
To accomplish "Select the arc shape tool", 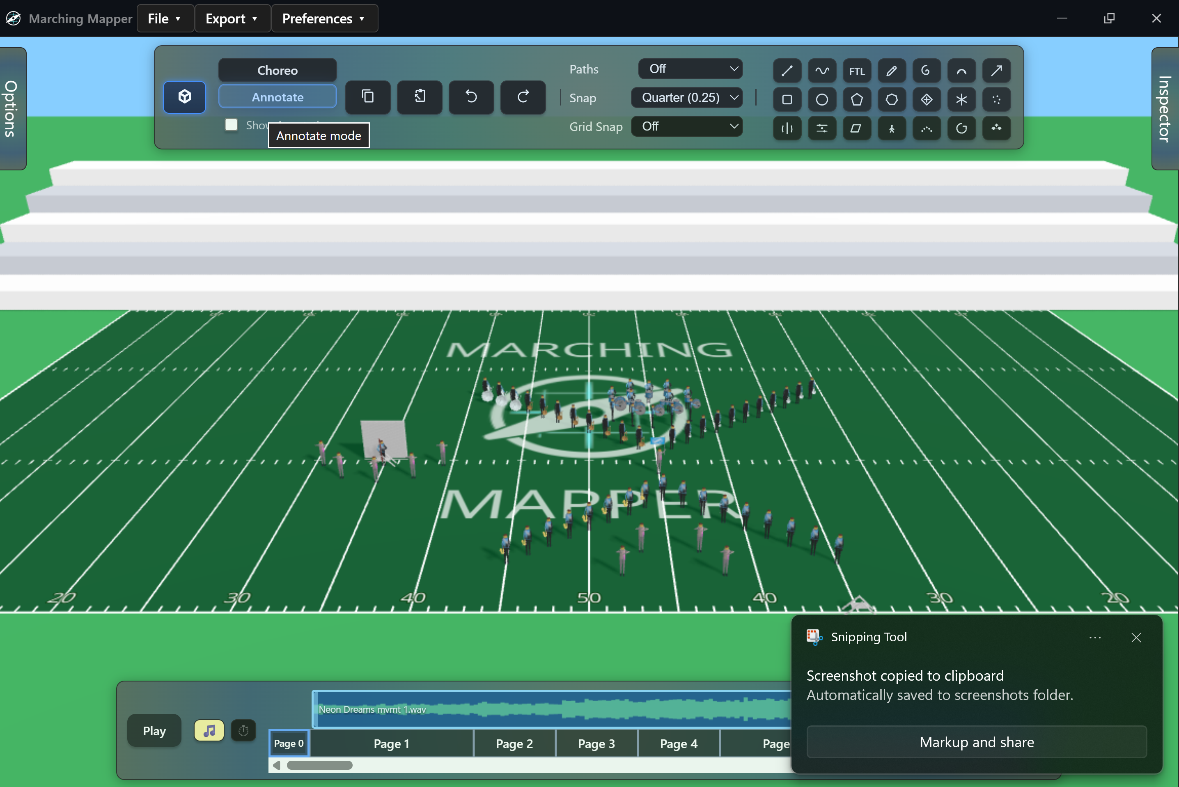I will [962, 71].
